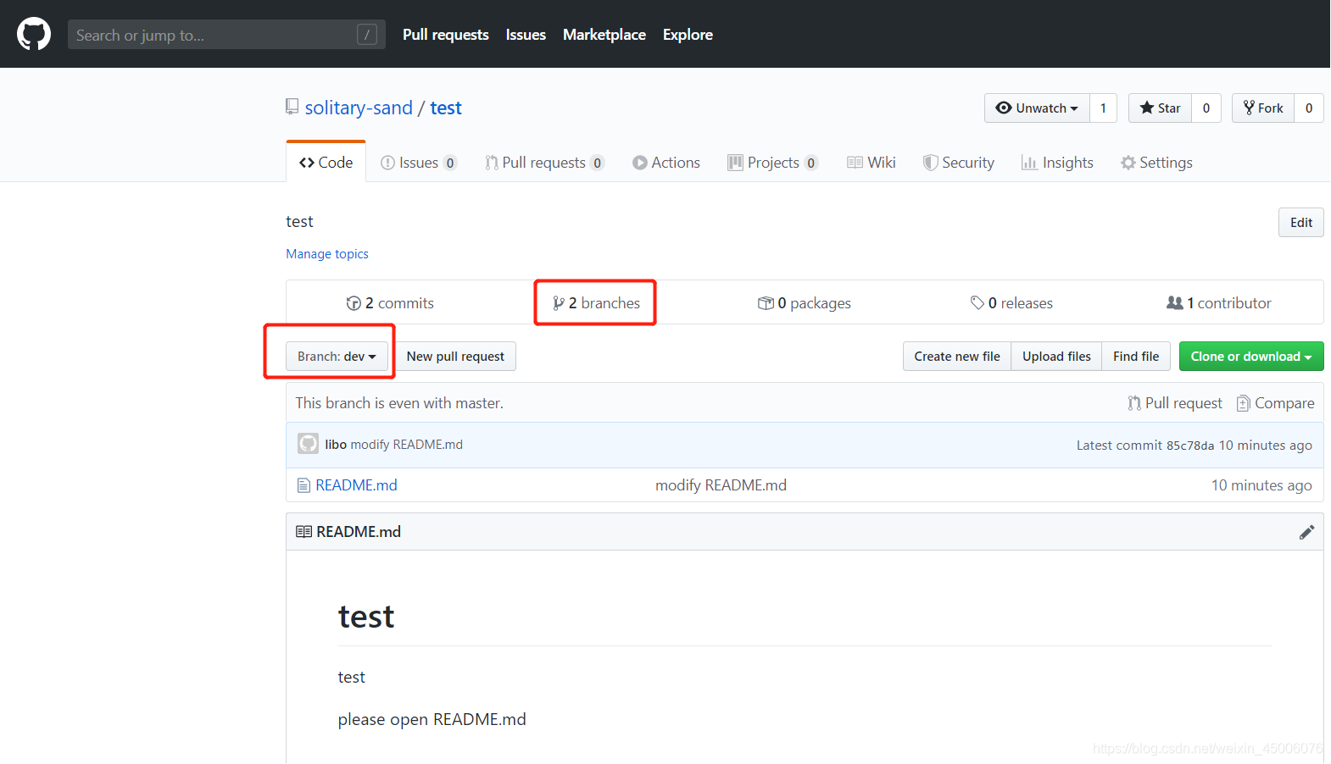Open the libo author link
Image resolution: width=1331 pixels, height=764 pixels.
(x=336, y=445)
